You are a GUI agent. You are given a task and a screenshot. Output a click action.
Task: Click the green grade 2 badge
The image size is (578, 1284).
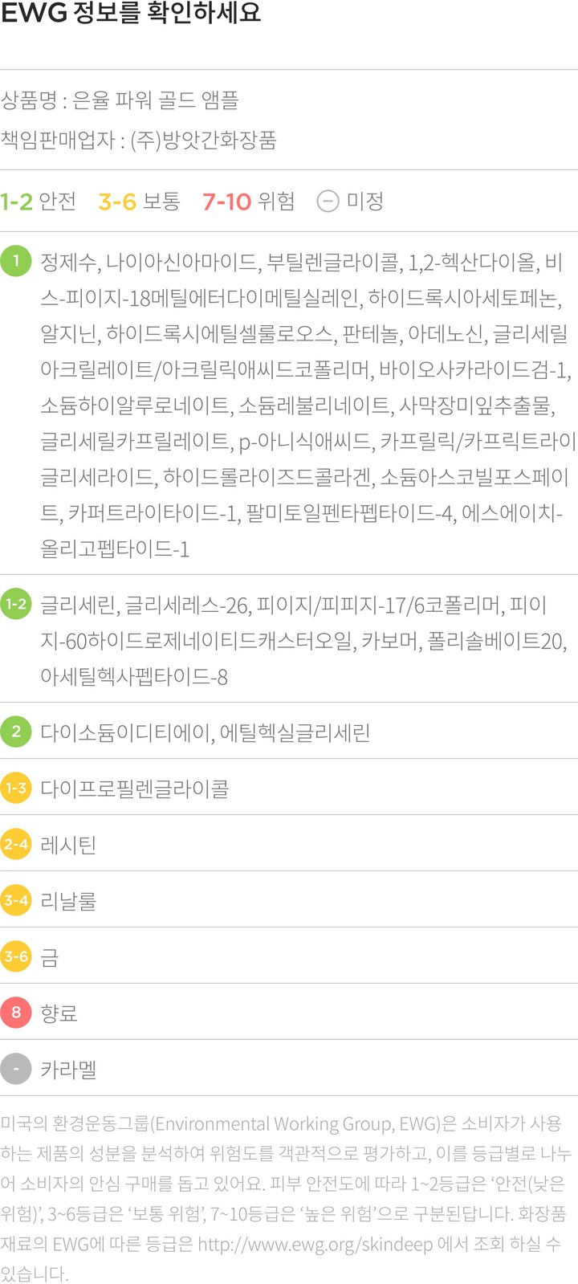16,732
